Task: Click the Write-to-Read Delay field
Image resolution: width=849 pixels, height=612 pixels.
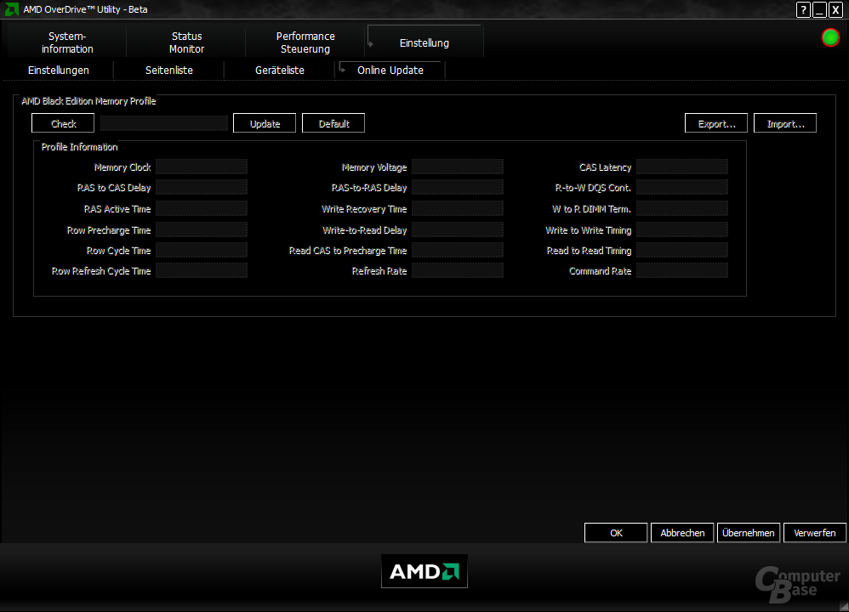Action: [x=458, y=229]
